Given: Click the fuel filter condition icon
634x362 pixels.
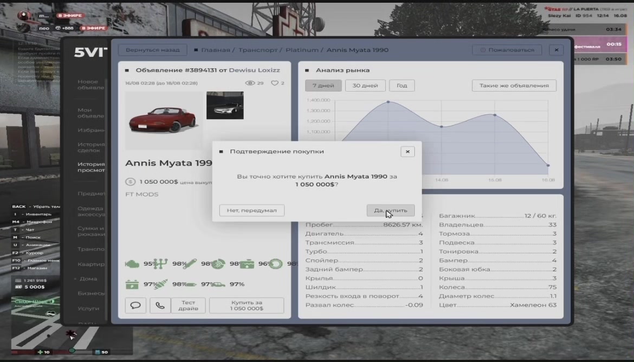Looking at the screenshot, I should click(189, 285).
